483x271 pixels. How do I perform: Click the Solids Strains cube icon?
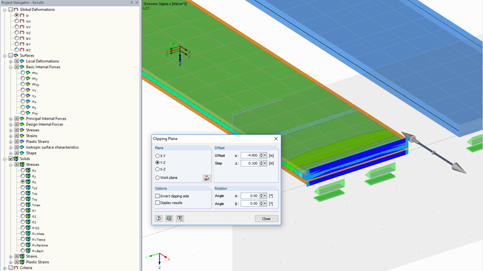click(22, 256)
